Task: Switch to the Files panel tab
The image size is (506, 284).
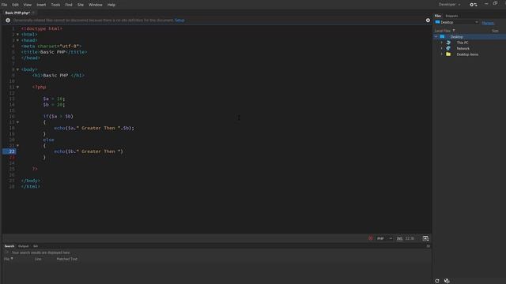Action: coord(437,16)
